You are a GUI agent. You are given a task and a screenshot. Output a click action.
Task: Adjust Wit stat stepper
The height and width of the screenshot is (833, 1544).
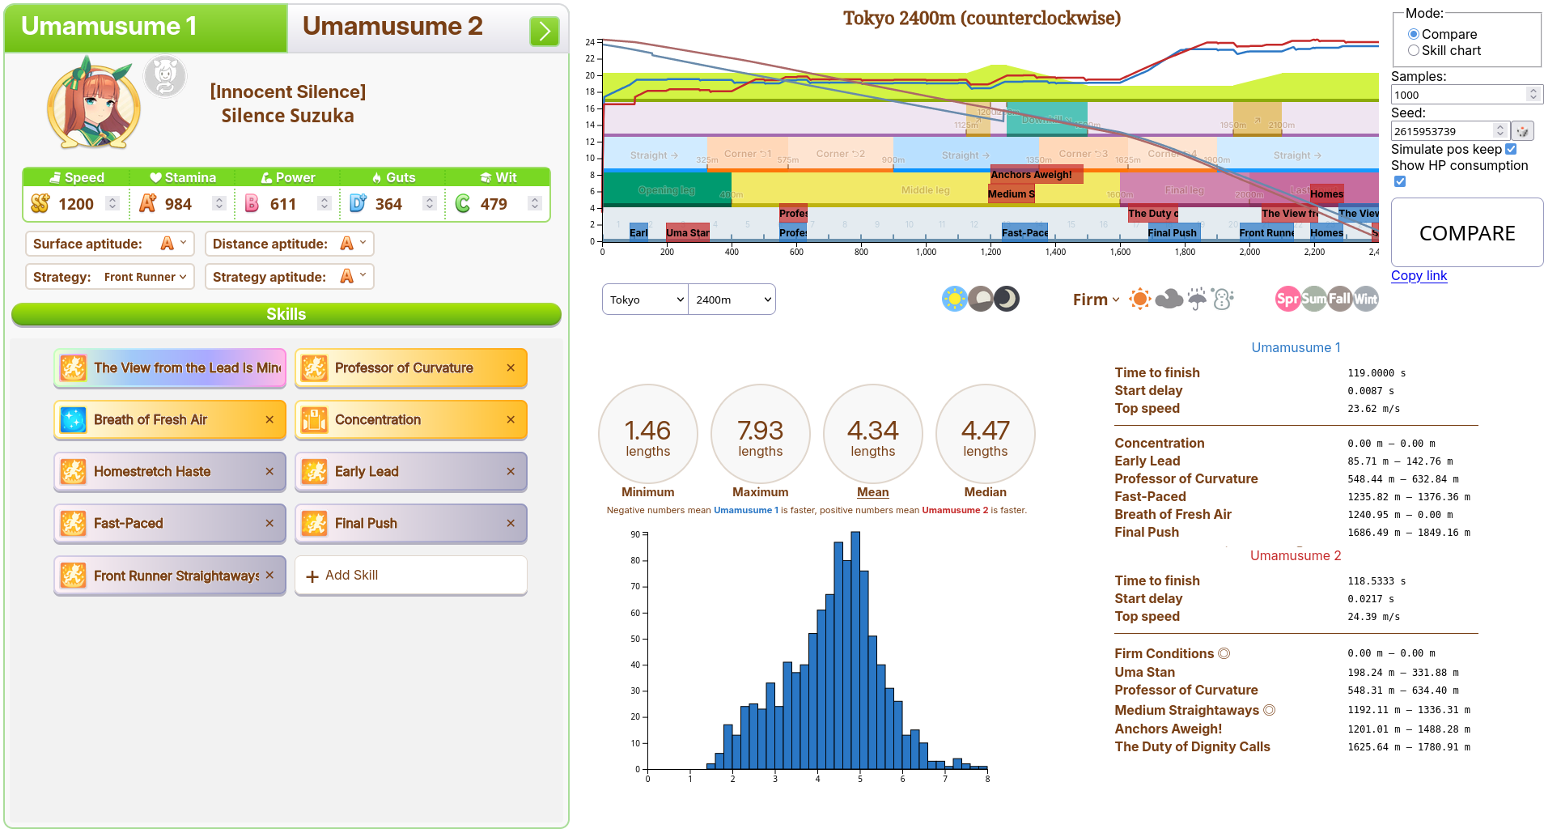pos(534,204)
